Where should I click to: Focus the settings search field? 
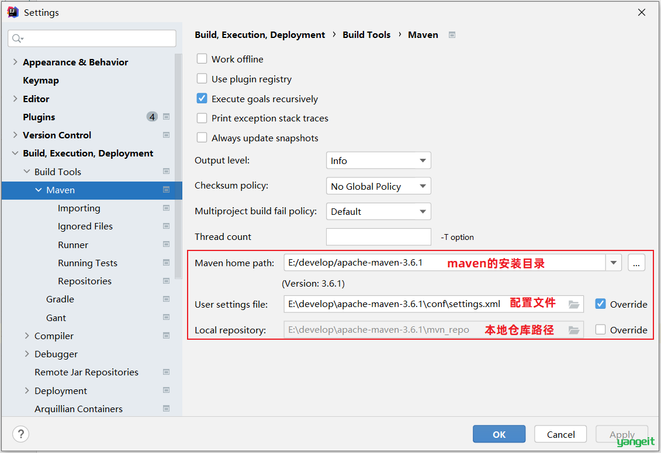[x=92, y=39]
